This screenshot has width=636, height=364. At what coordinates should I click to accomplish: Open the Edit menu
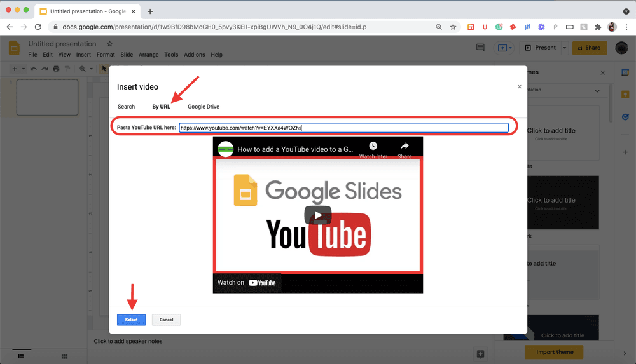(x=48, y=55)
